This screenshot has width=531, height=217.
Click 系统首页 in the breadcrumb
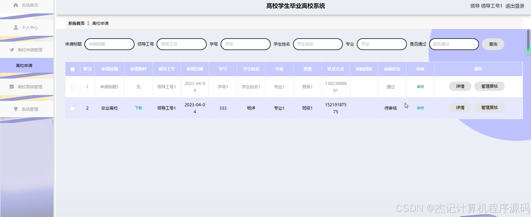pos(76,23)
